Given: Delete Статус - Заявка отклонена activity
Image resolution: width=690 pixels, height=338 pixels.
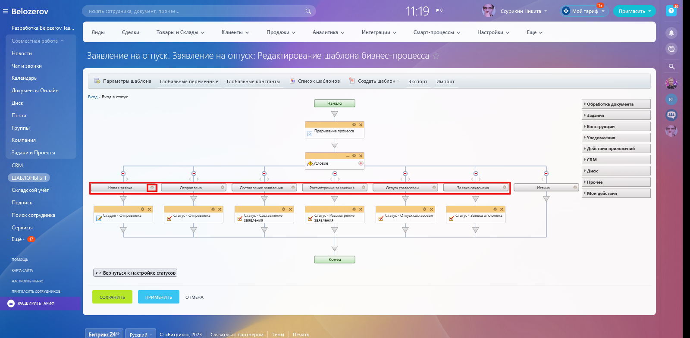Looking at the screenshot, I should 502,210.
